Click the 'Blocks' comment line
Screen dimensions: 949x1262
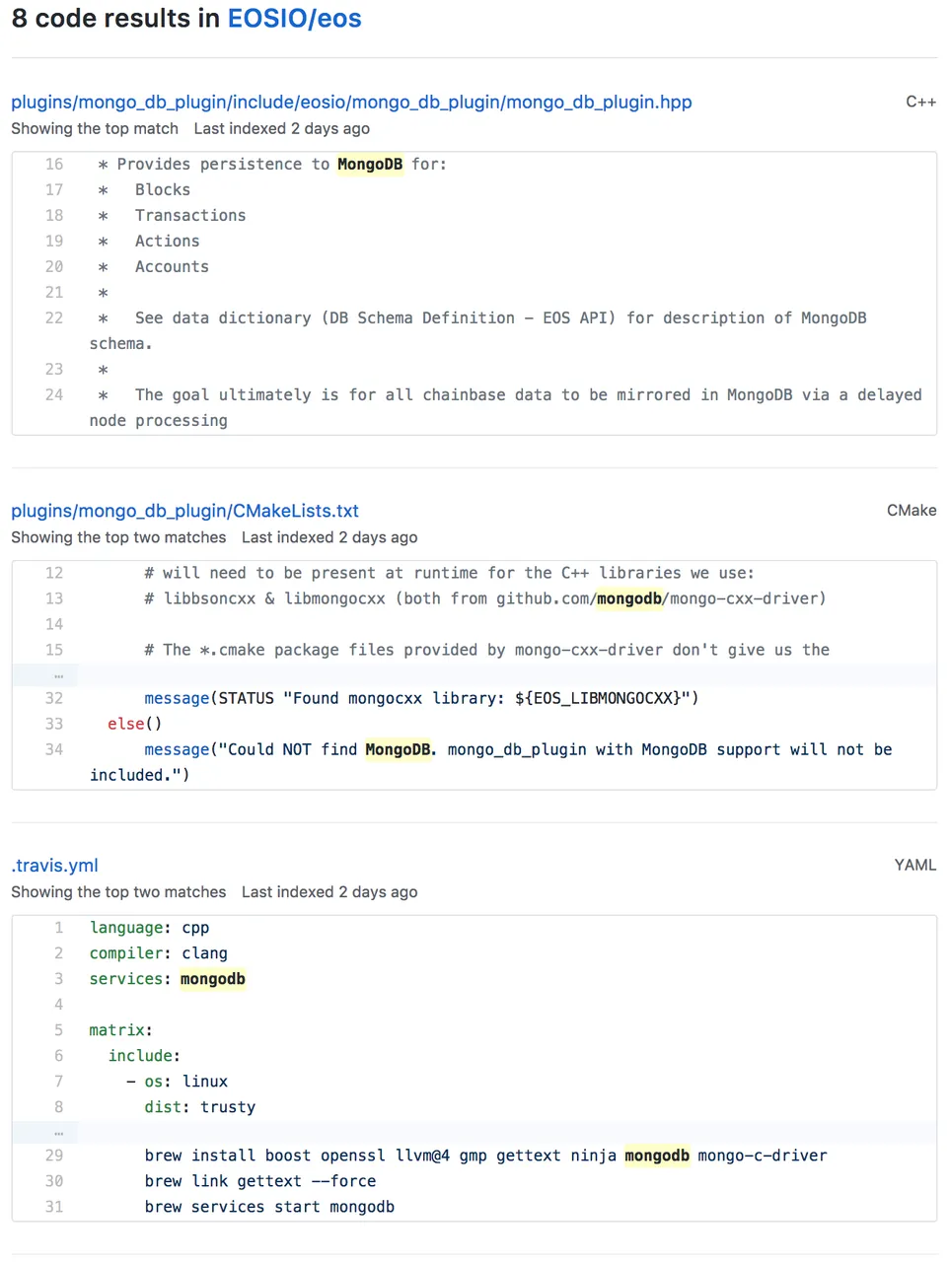click(x=163, y=190)
